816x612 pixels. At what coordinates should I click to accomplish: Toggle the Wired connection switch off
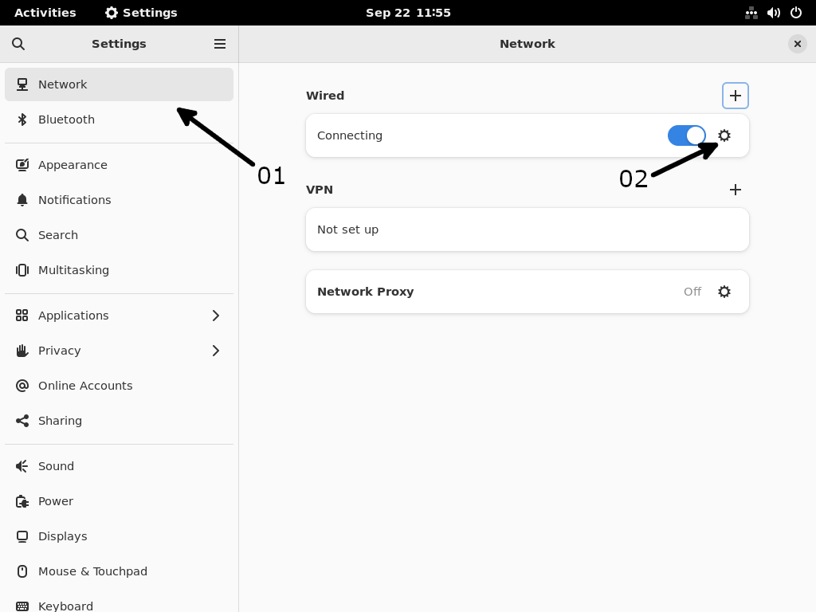coord(686,135)
